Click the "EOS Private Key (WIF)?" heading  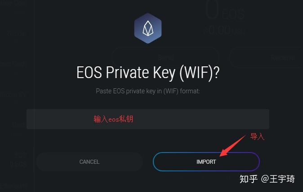coord(148,73)
